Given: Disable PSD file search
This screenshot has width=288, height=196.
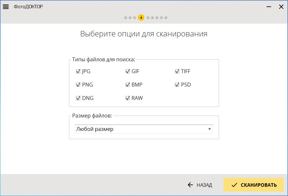Looking at the screenshot, I should coord(177,85).
